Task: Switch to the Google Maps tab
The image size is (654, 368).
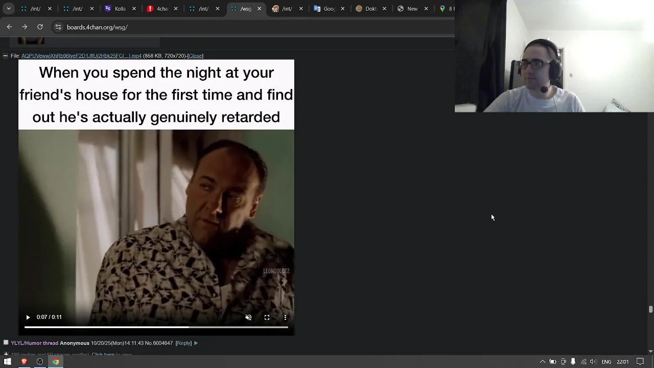Action: point(446,9)
